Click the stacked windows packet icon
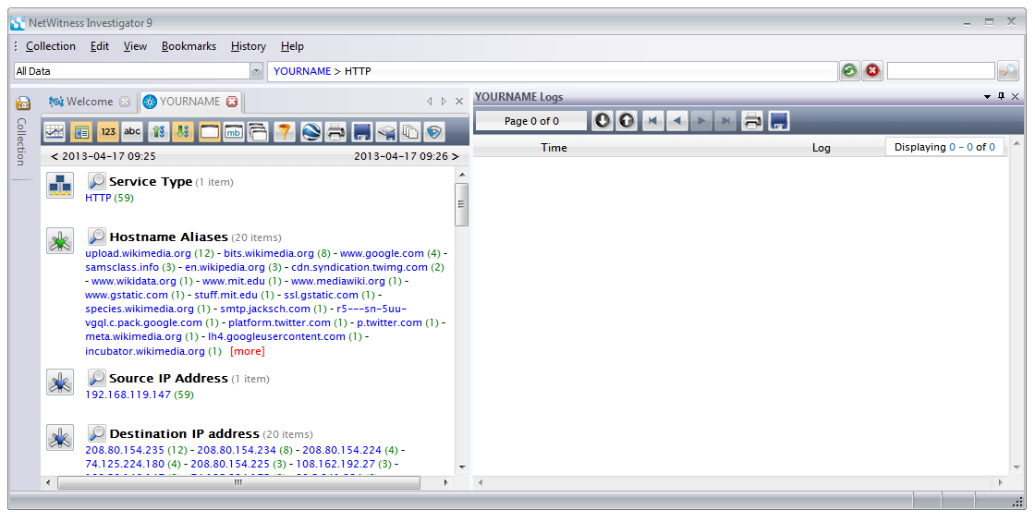 coord(258,132)
